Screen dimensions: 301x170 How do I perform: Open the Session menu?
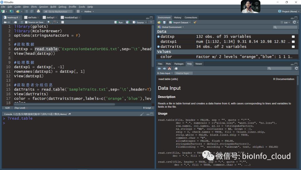(43, 7)
